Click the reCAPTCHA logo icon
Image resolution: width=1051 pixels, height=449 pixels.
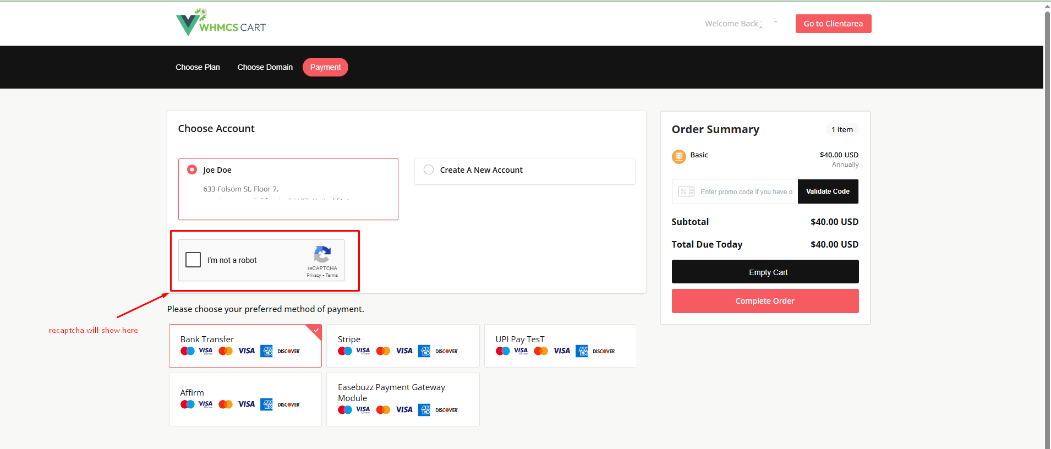[322, 254]
